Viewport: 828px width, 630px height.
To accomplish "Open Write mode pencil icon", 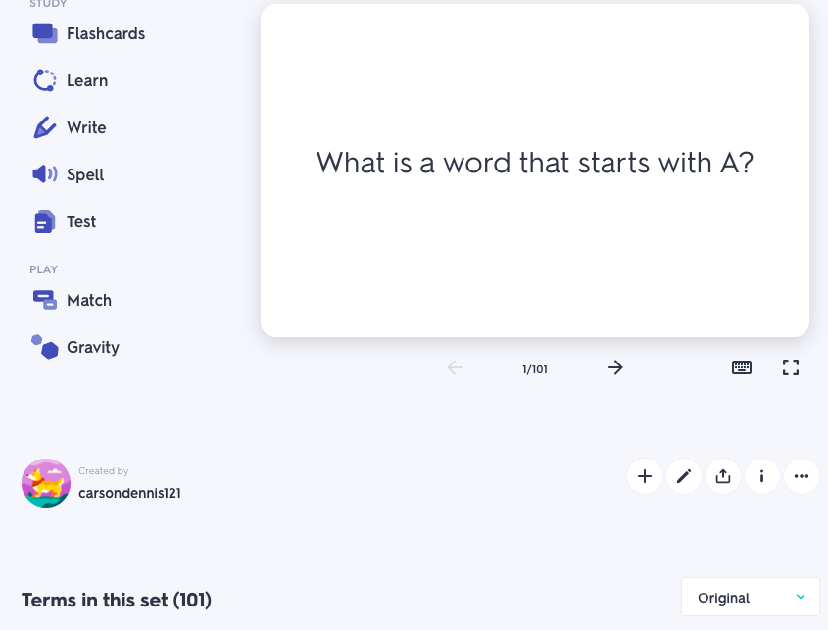I will [x=45, y=127].
